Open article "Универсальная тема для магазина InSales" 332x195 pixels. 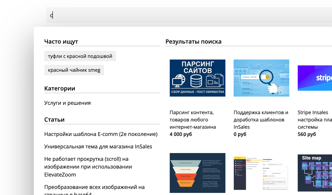point(98,147)
